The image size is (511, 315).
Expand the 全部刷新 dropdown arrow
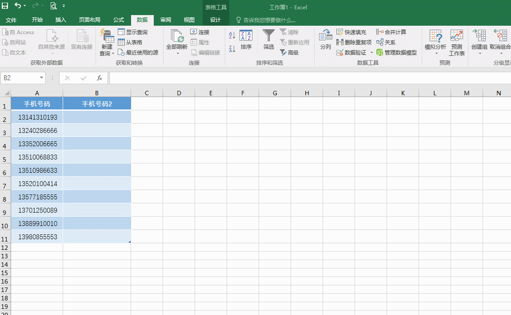178,53
